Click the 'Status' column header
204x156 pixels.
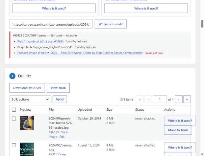pos(140,110)
